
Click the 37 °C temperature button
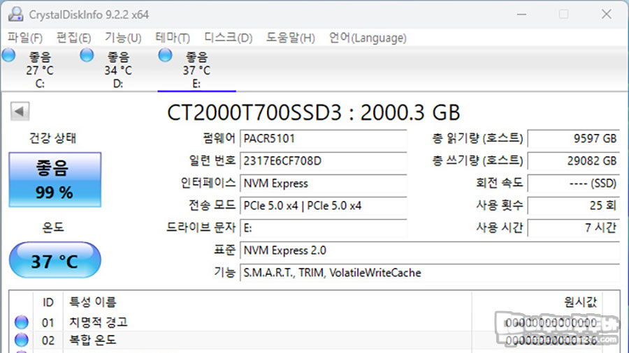[55, 260]
